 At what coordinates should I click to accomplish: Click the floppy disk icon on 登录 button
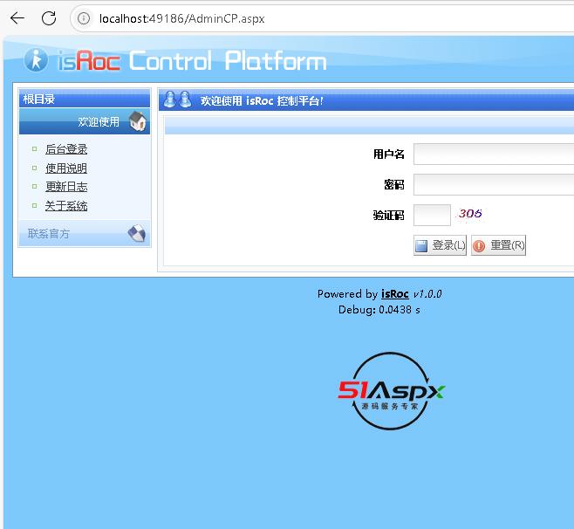pos(421,246)
